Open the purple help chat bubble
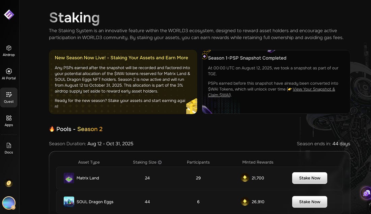 pyautogui.click(x=366, y=193)
